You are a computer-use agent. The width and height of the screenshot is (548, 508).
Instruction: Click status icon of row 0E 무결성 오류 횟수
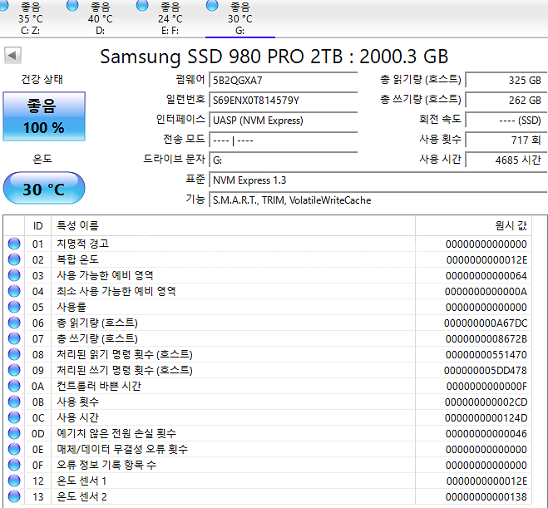tap(14, 449)
